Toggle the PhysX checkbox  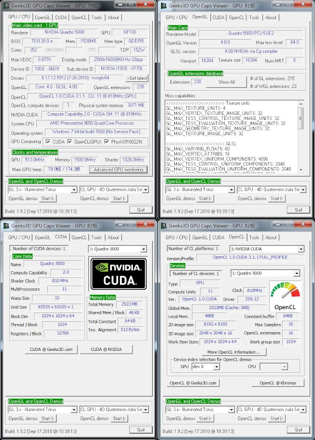pos(107,142)
